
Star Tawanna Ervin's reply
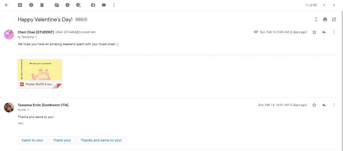pyautogui.click(x=314, y=105)
